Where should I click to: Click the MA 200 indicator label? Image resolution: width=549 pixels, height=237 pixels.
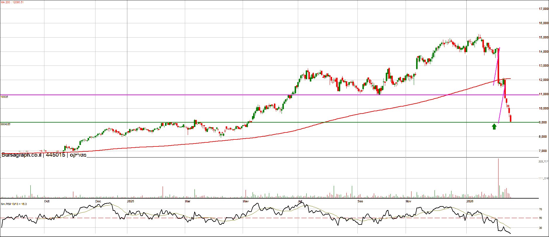coord(12,2)
